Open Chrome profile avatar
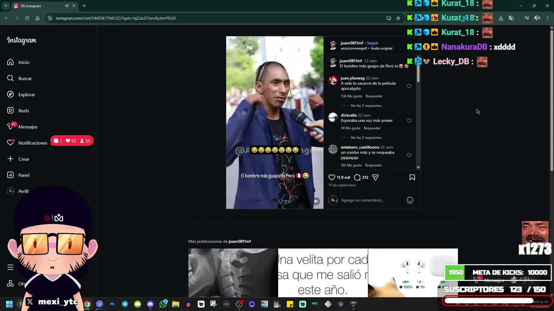The width and height of the screenshot is (554, 311). (x=537, y=18)
